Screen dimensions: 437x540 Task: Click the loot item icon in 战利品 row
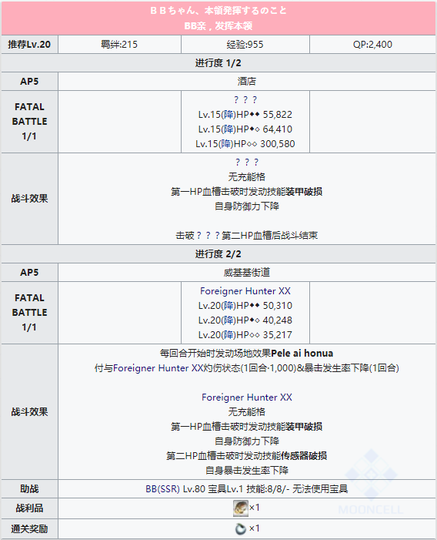click(x=240, y=508)
